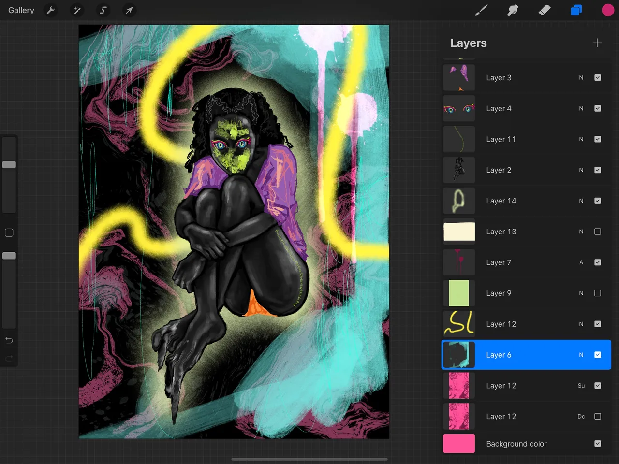This screenshot has width=619, height=464.
Task: Open the Dc blend mode options
Action: (581, 416)
